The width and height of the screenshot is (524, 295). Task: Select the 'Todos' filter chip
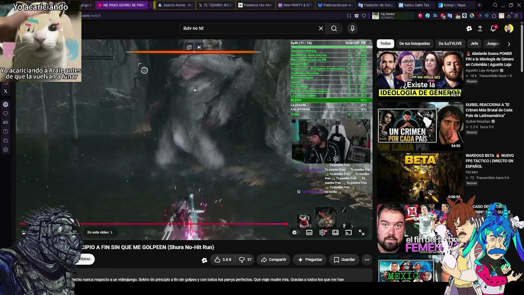coord(385,43)
